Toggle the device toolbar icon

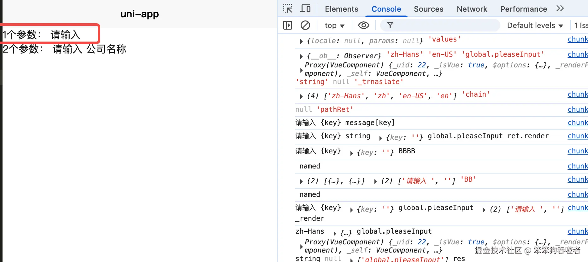(305, 9)
